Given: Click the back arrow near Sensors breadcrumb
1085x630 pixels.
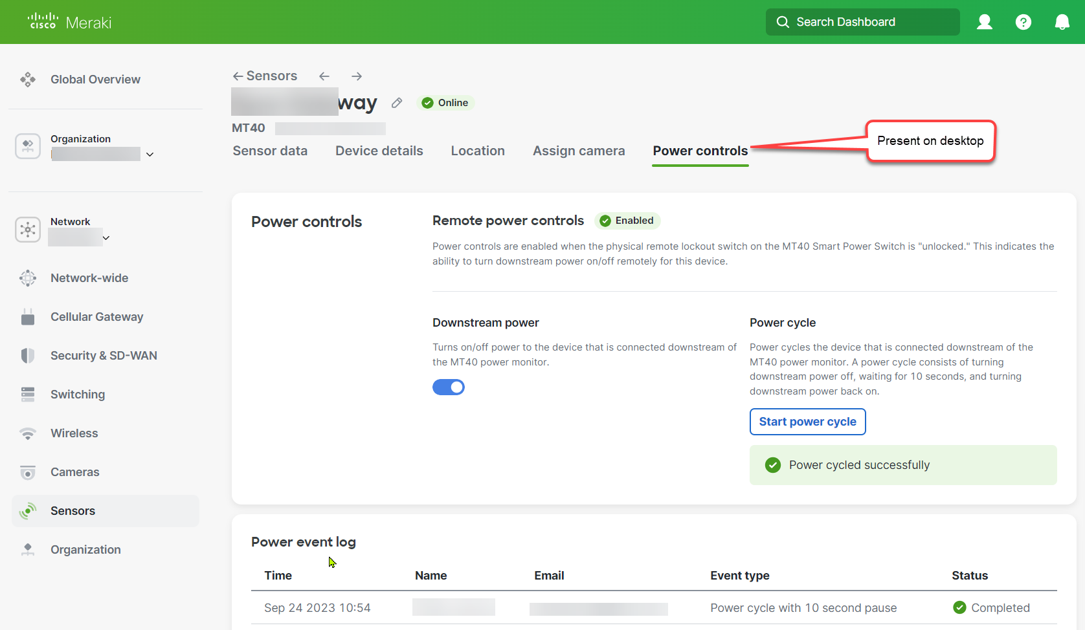Looking at the screenshot, I should (324, 76).
